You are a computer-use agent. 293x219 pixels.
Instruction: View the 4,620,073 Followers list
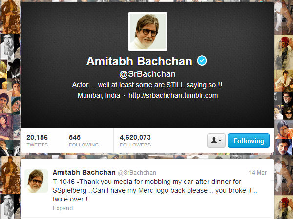click(x=135, y=141)
